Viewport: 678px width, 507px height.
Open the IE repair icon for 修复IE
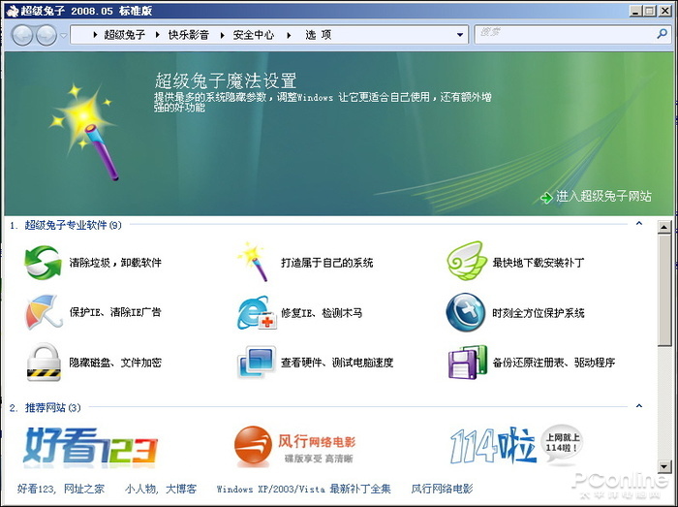(x=256, y=313)
